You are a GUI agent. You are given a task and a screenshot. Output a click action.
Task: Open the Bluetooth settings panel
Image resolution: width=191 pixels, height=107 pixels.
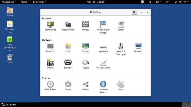(50, 48)
